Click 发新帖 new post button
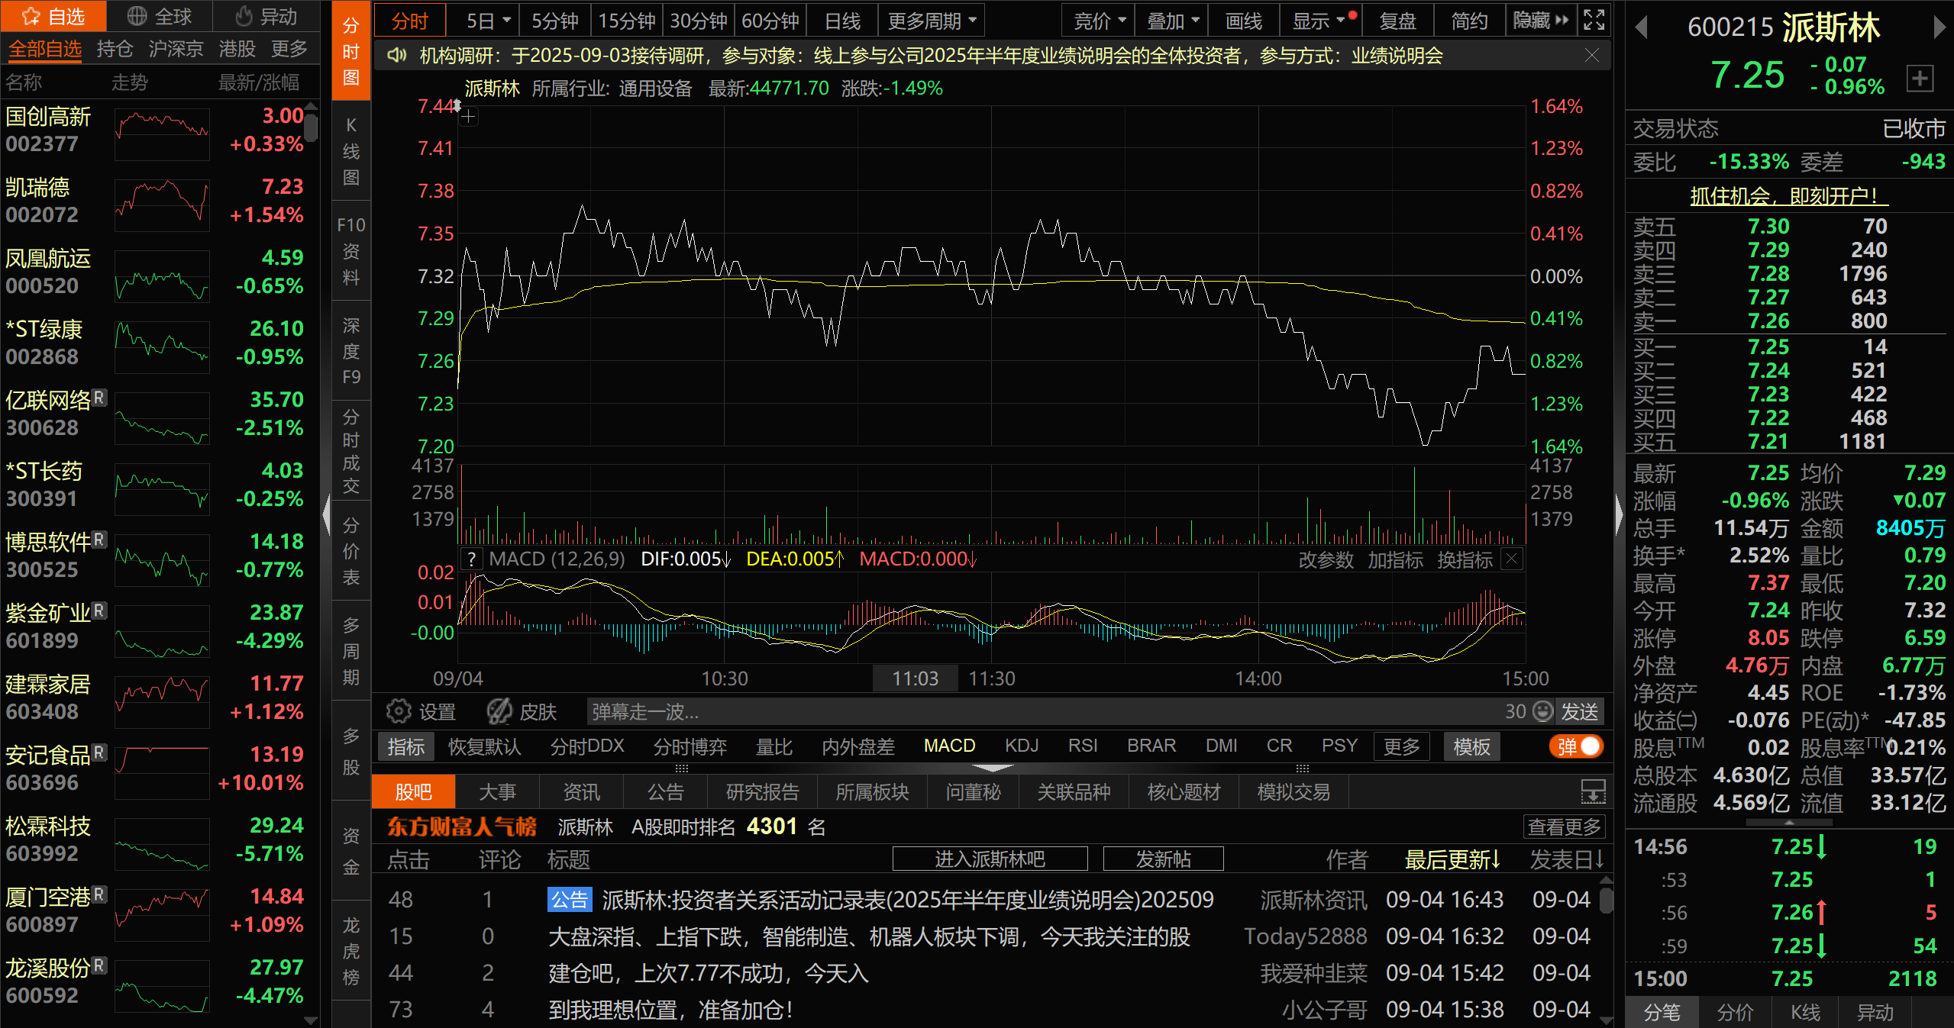This screenshot has height=1028, width=1954. click(1163, 859)
